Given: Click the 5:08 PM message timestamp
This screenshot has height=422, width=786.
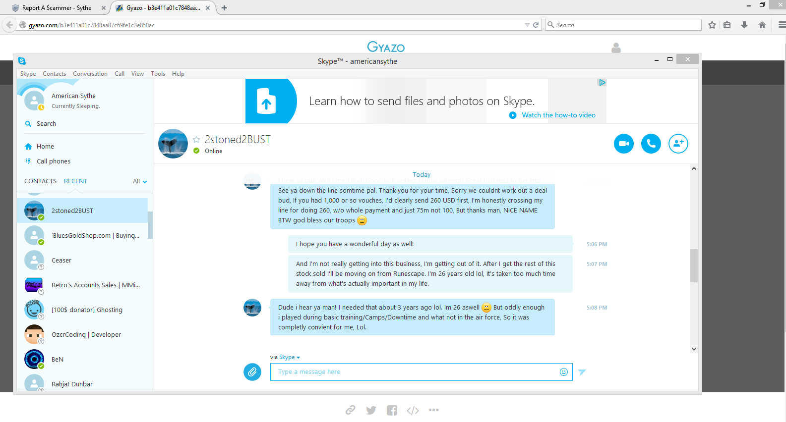Looking at the screenshot, I should point(597,308).
